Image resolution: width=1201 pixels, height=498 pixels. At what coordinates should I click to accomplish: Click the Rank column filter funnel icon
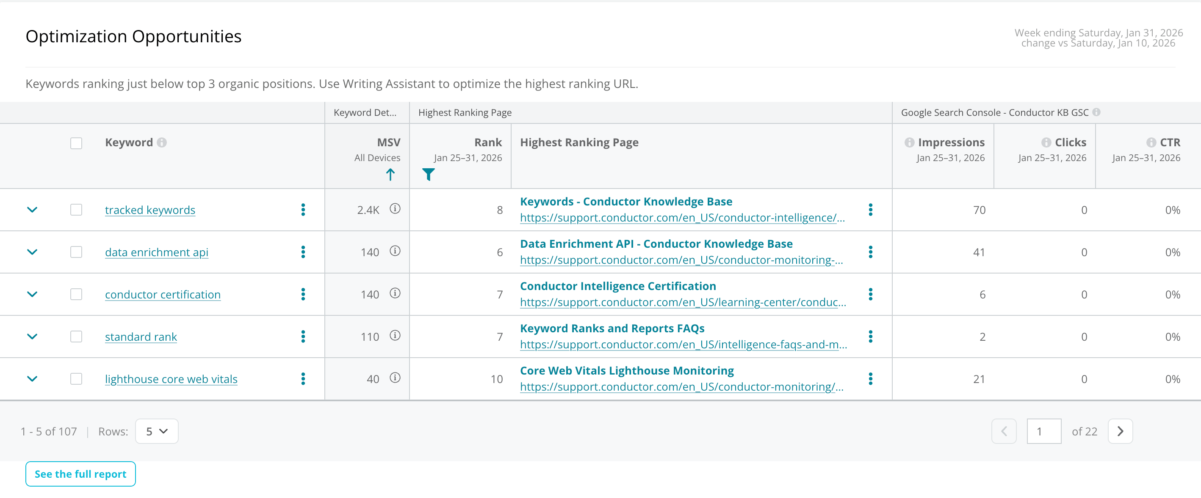[428, 175]
